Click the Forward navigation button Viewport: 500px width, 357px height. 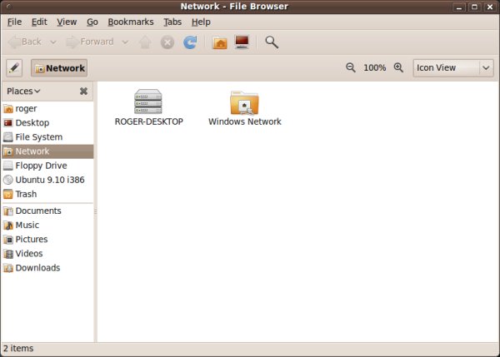pyautogui.click(x=90, y=42)
